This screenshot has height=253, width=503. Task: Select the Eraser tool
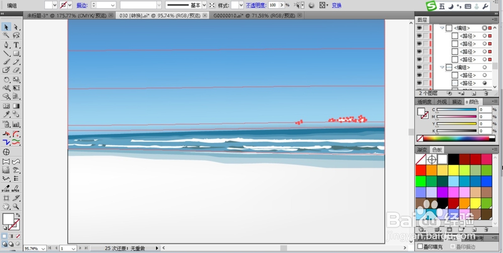[x=16, y=70]
